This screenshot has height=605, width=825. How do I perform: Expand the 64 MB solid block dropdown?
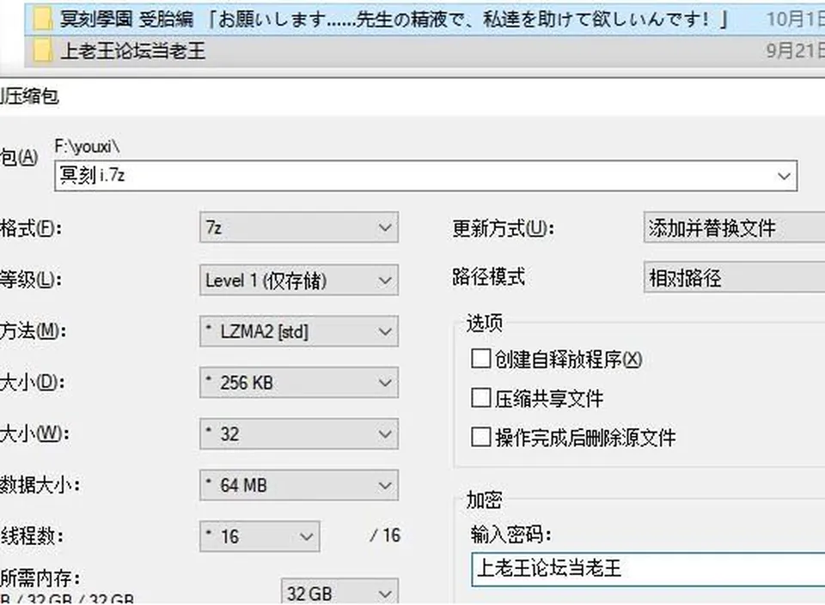[299, 485]
